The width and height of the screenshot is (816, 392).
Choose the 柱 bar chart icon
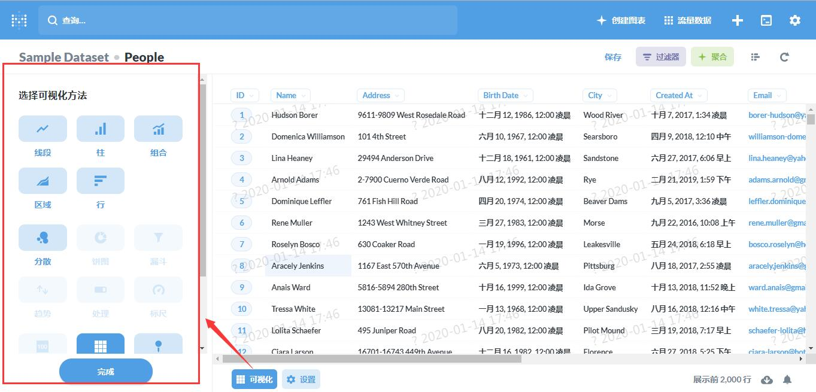pos(101,129)
